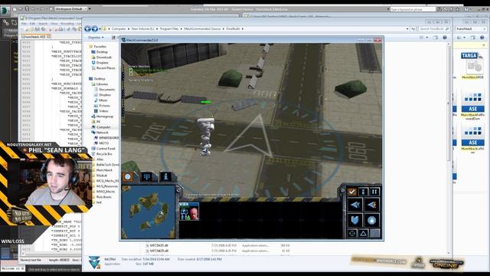Open Documents library in navigation pane

coord(104,90)
